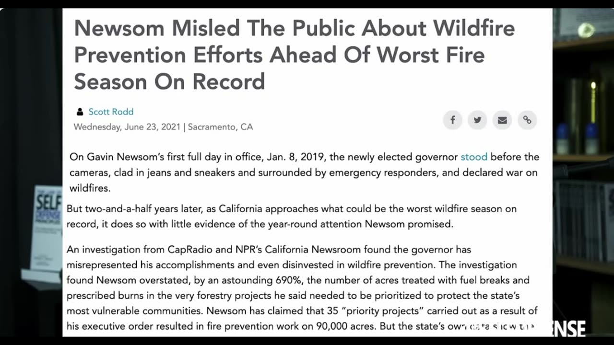The width and height of the screenshot is (614, 345).
Task: Select the Self Defense book cover on left
Action: click(x=47, y=228)
